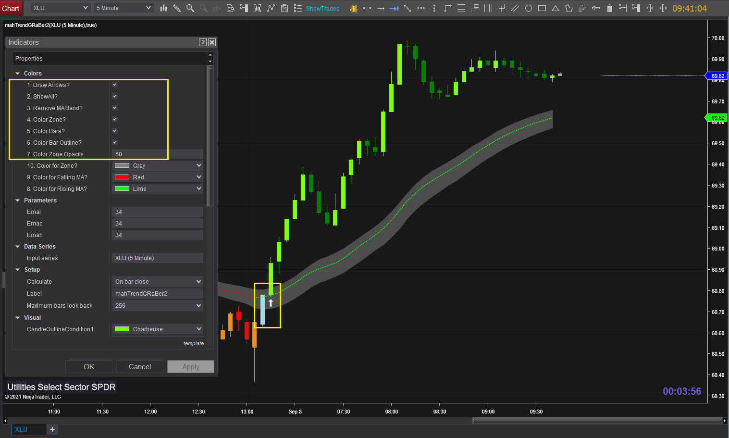This screenshot has width=729, height=438.
Task: Click the Apply button
Action: (x=191, y=367)
